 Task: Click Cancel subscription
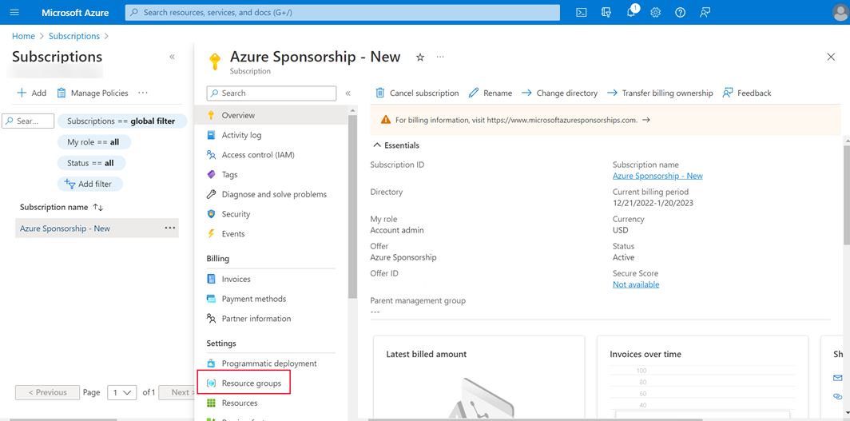pyautogui.click(x=417, y=93)
